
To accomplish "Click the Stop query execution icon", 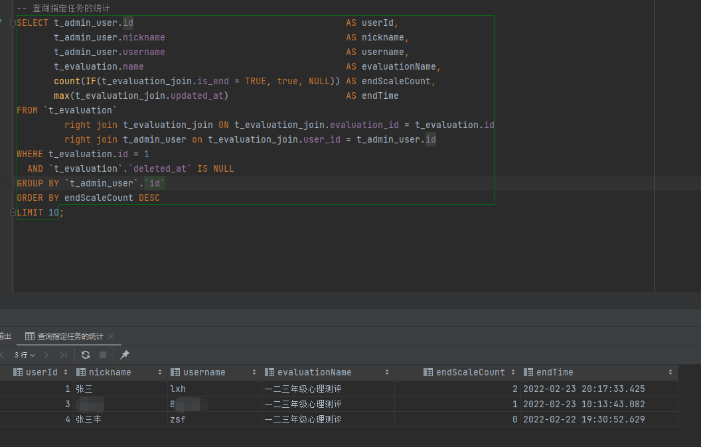I will [103, 354].
